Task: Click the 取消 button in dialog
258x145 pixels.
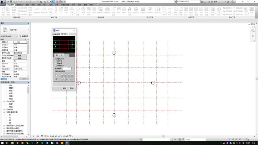Action: 72,88
